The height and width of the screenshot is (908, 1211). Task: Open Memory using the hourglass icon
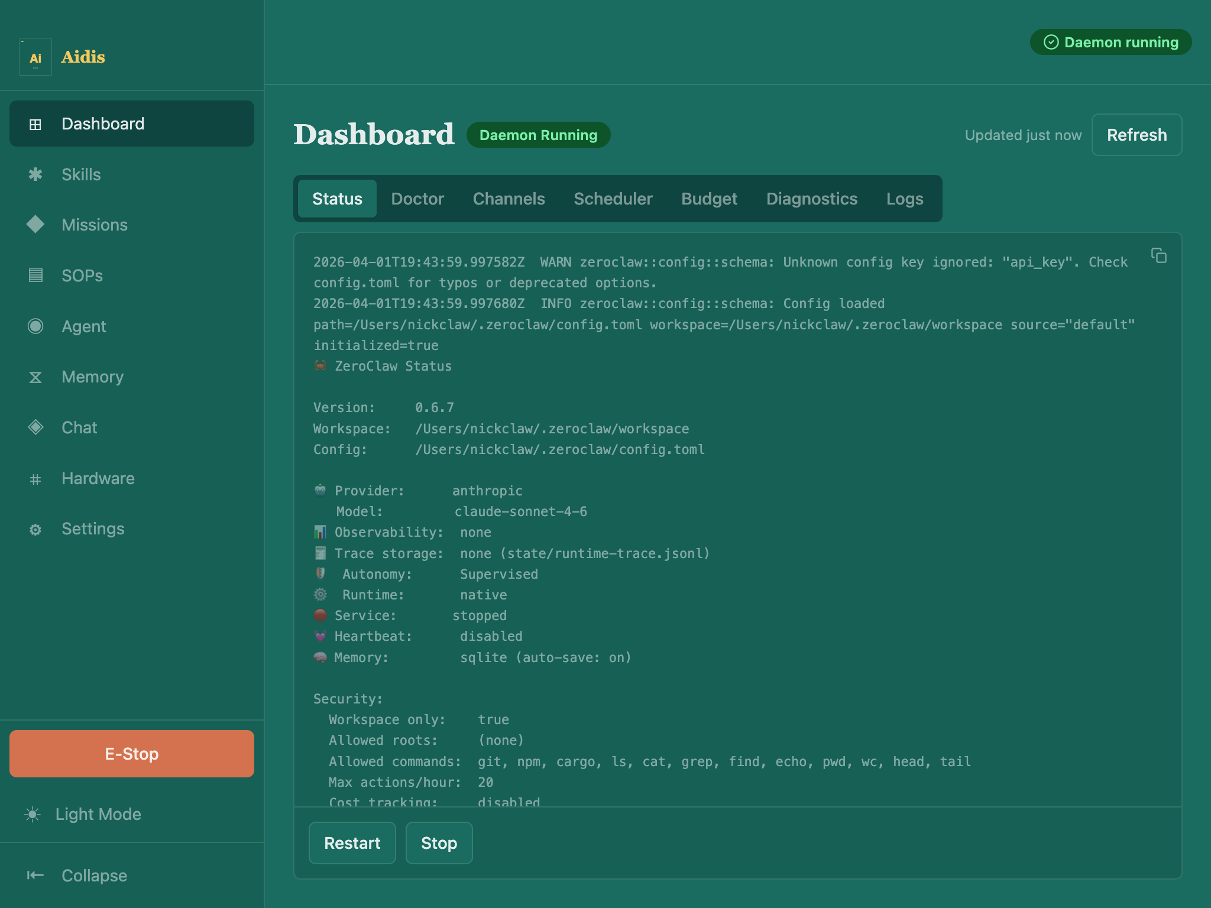tap(35, 377)
